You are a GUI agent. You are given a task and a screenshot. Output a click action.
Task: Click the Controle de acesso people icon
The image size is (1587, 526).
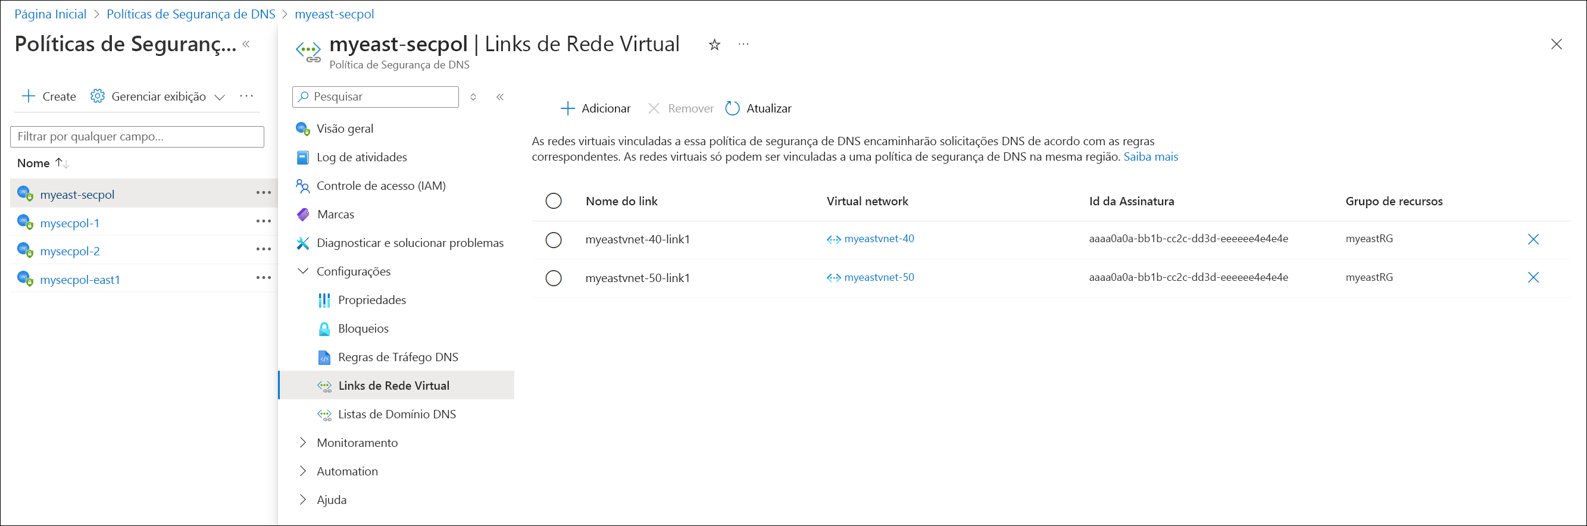pyautogui.click(x=302, y=186)
